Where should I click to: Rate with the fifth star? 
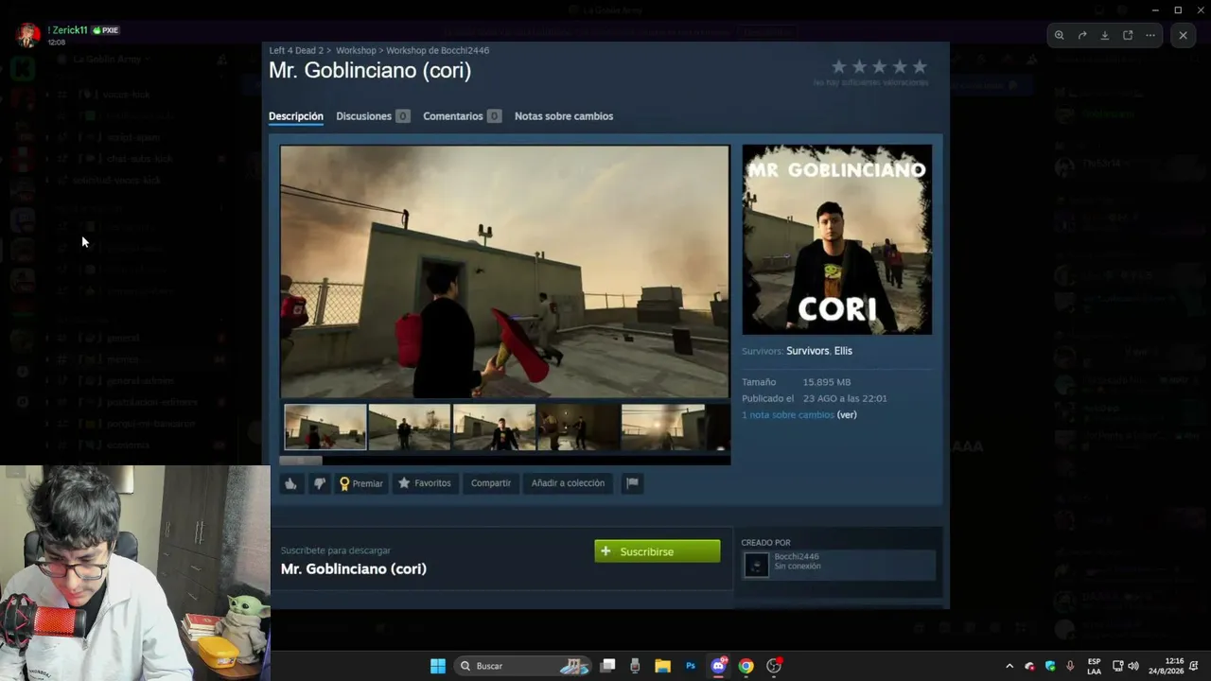point(920,67)
